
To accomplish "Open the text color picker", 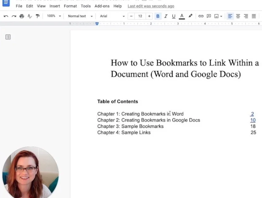I will click(x=182, y=16).
